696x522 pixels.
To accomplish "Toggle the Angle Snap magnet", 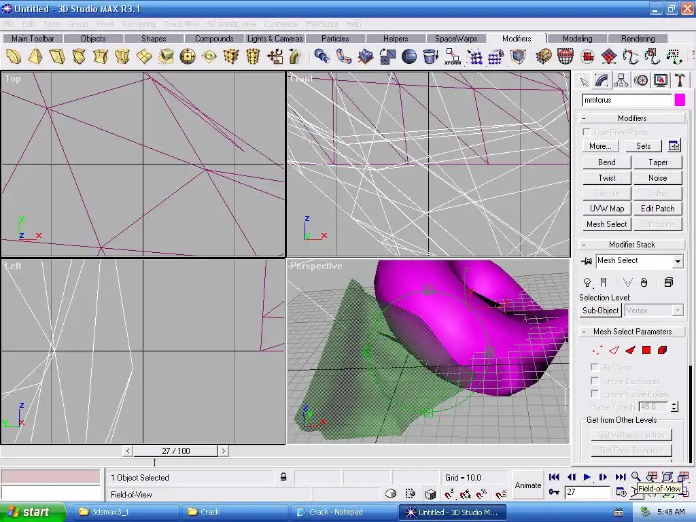I will coord(465,493).
